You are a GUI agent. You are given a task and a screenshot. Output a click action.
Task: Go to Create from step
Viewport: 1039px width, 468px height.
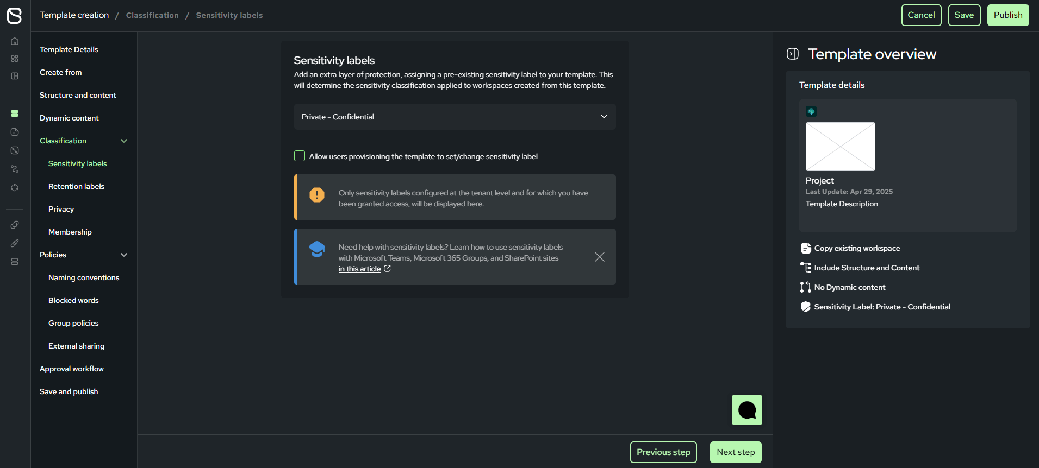61,72
